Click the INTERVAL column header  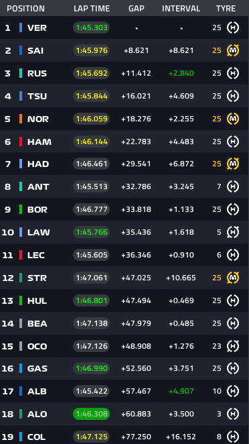tap(181, 9)
